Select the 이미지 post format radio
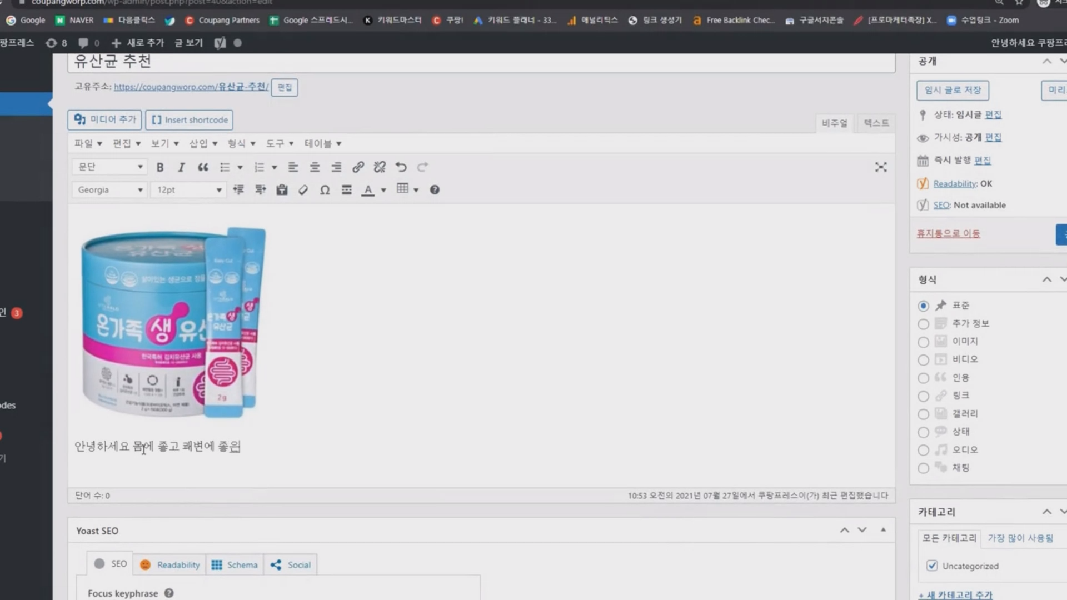 click(x=923, y=342)
